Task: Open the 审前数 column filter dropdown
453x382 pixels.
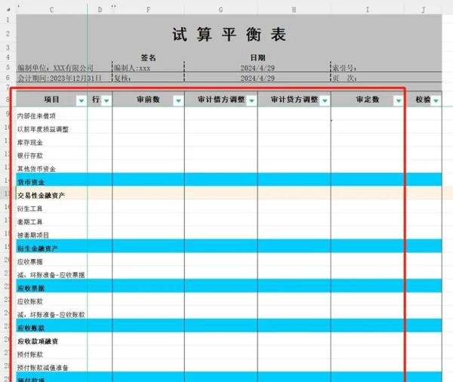Action: click(x=178, y=100)
